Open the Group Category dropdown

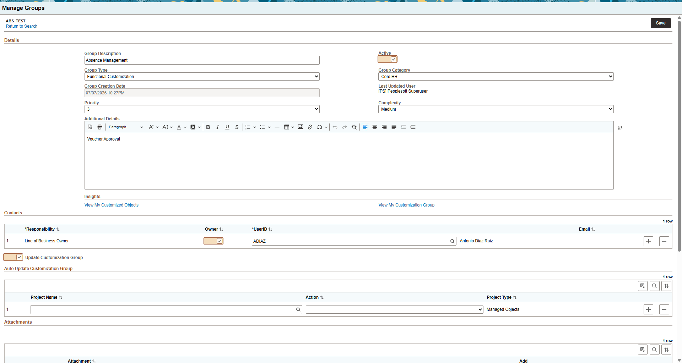coord(496,77)
